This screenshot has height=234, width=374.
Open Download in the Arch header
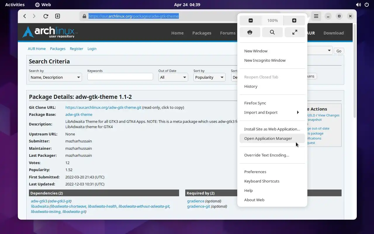point(333,33)
